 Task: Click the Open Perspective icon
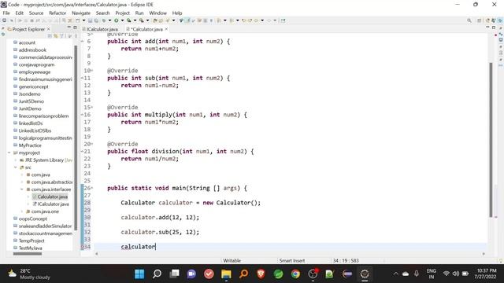(x=480, y=20)
